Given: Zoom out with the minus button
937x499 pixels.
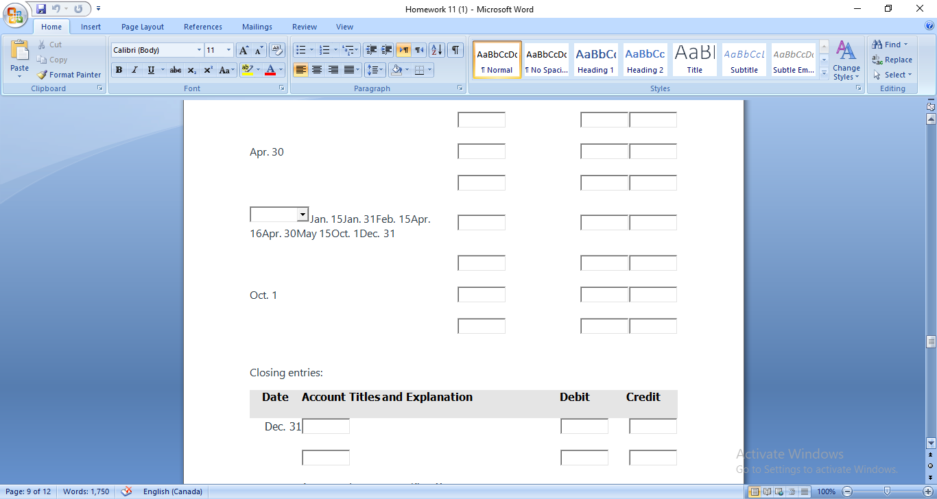Looking at the screenshot, I should [848, 491].
